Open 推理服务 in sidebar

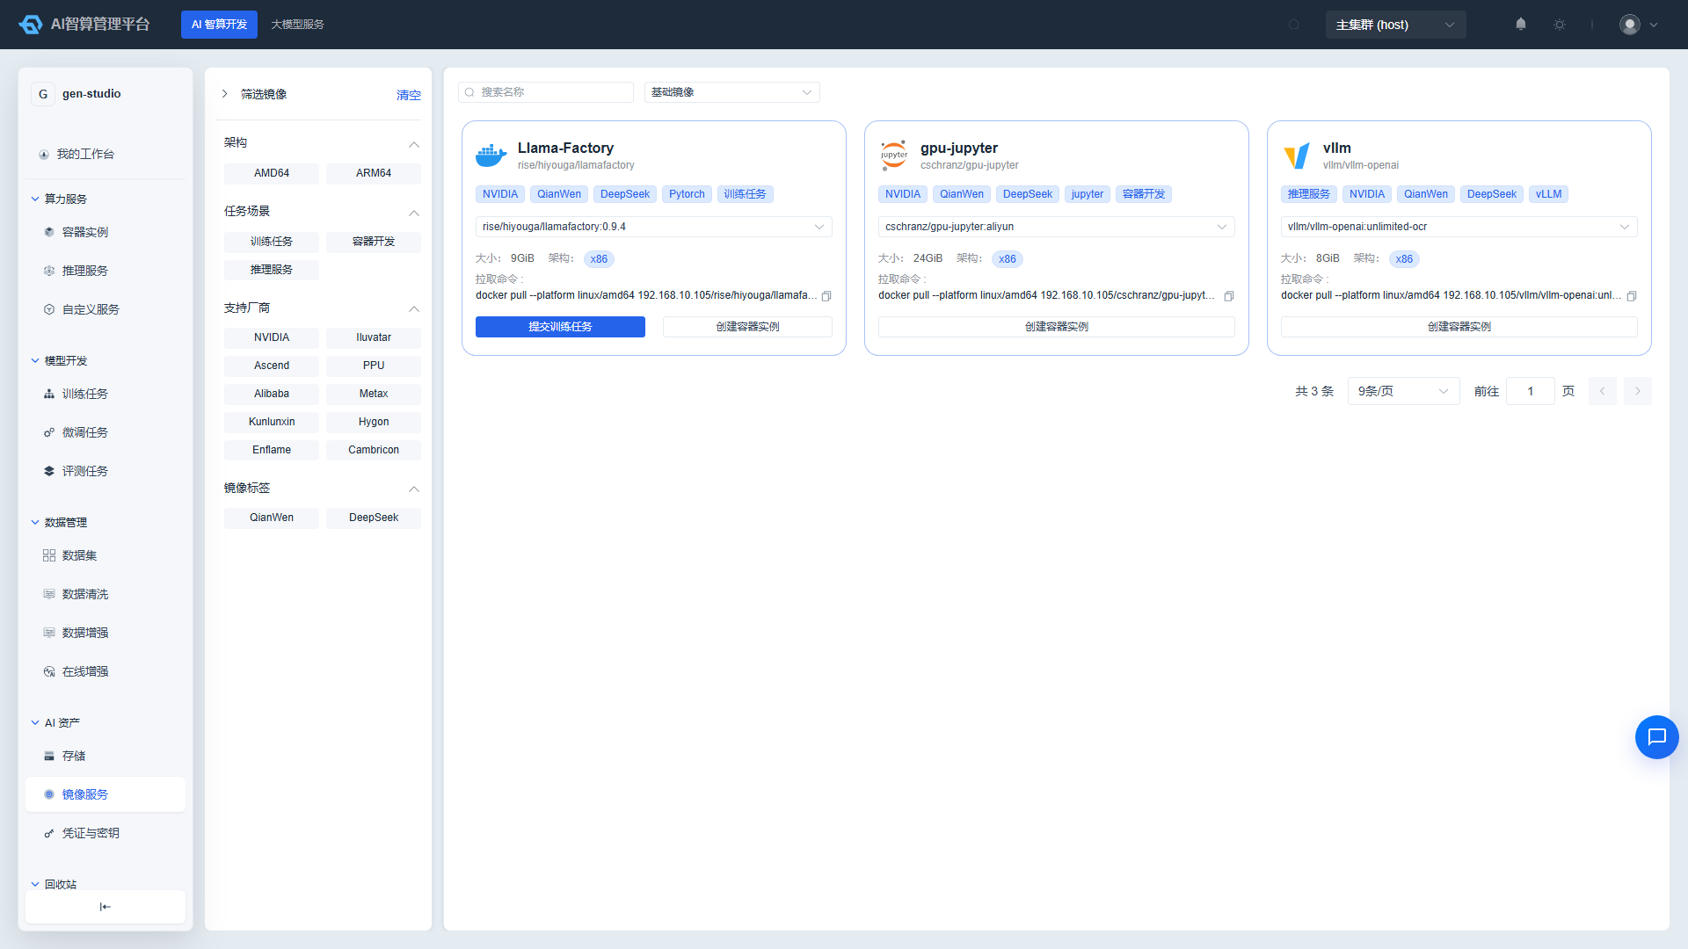point(105,271)
